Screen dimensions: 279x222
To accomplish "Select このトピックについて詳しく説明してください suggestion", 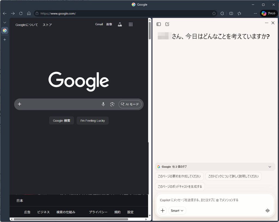I will tap(233, 176).
